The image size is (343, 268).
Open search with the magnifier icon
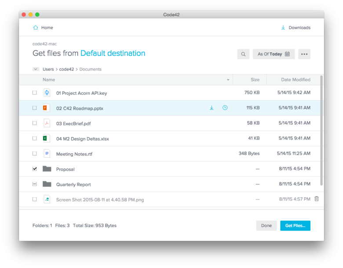pos(243,54)
